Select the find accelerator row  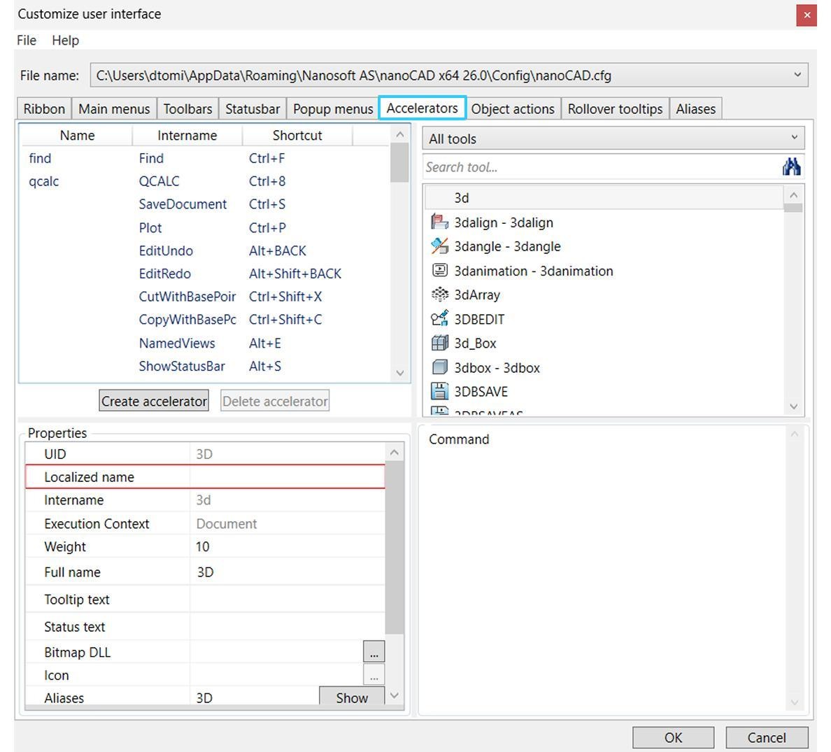click(x=205, y=158)
